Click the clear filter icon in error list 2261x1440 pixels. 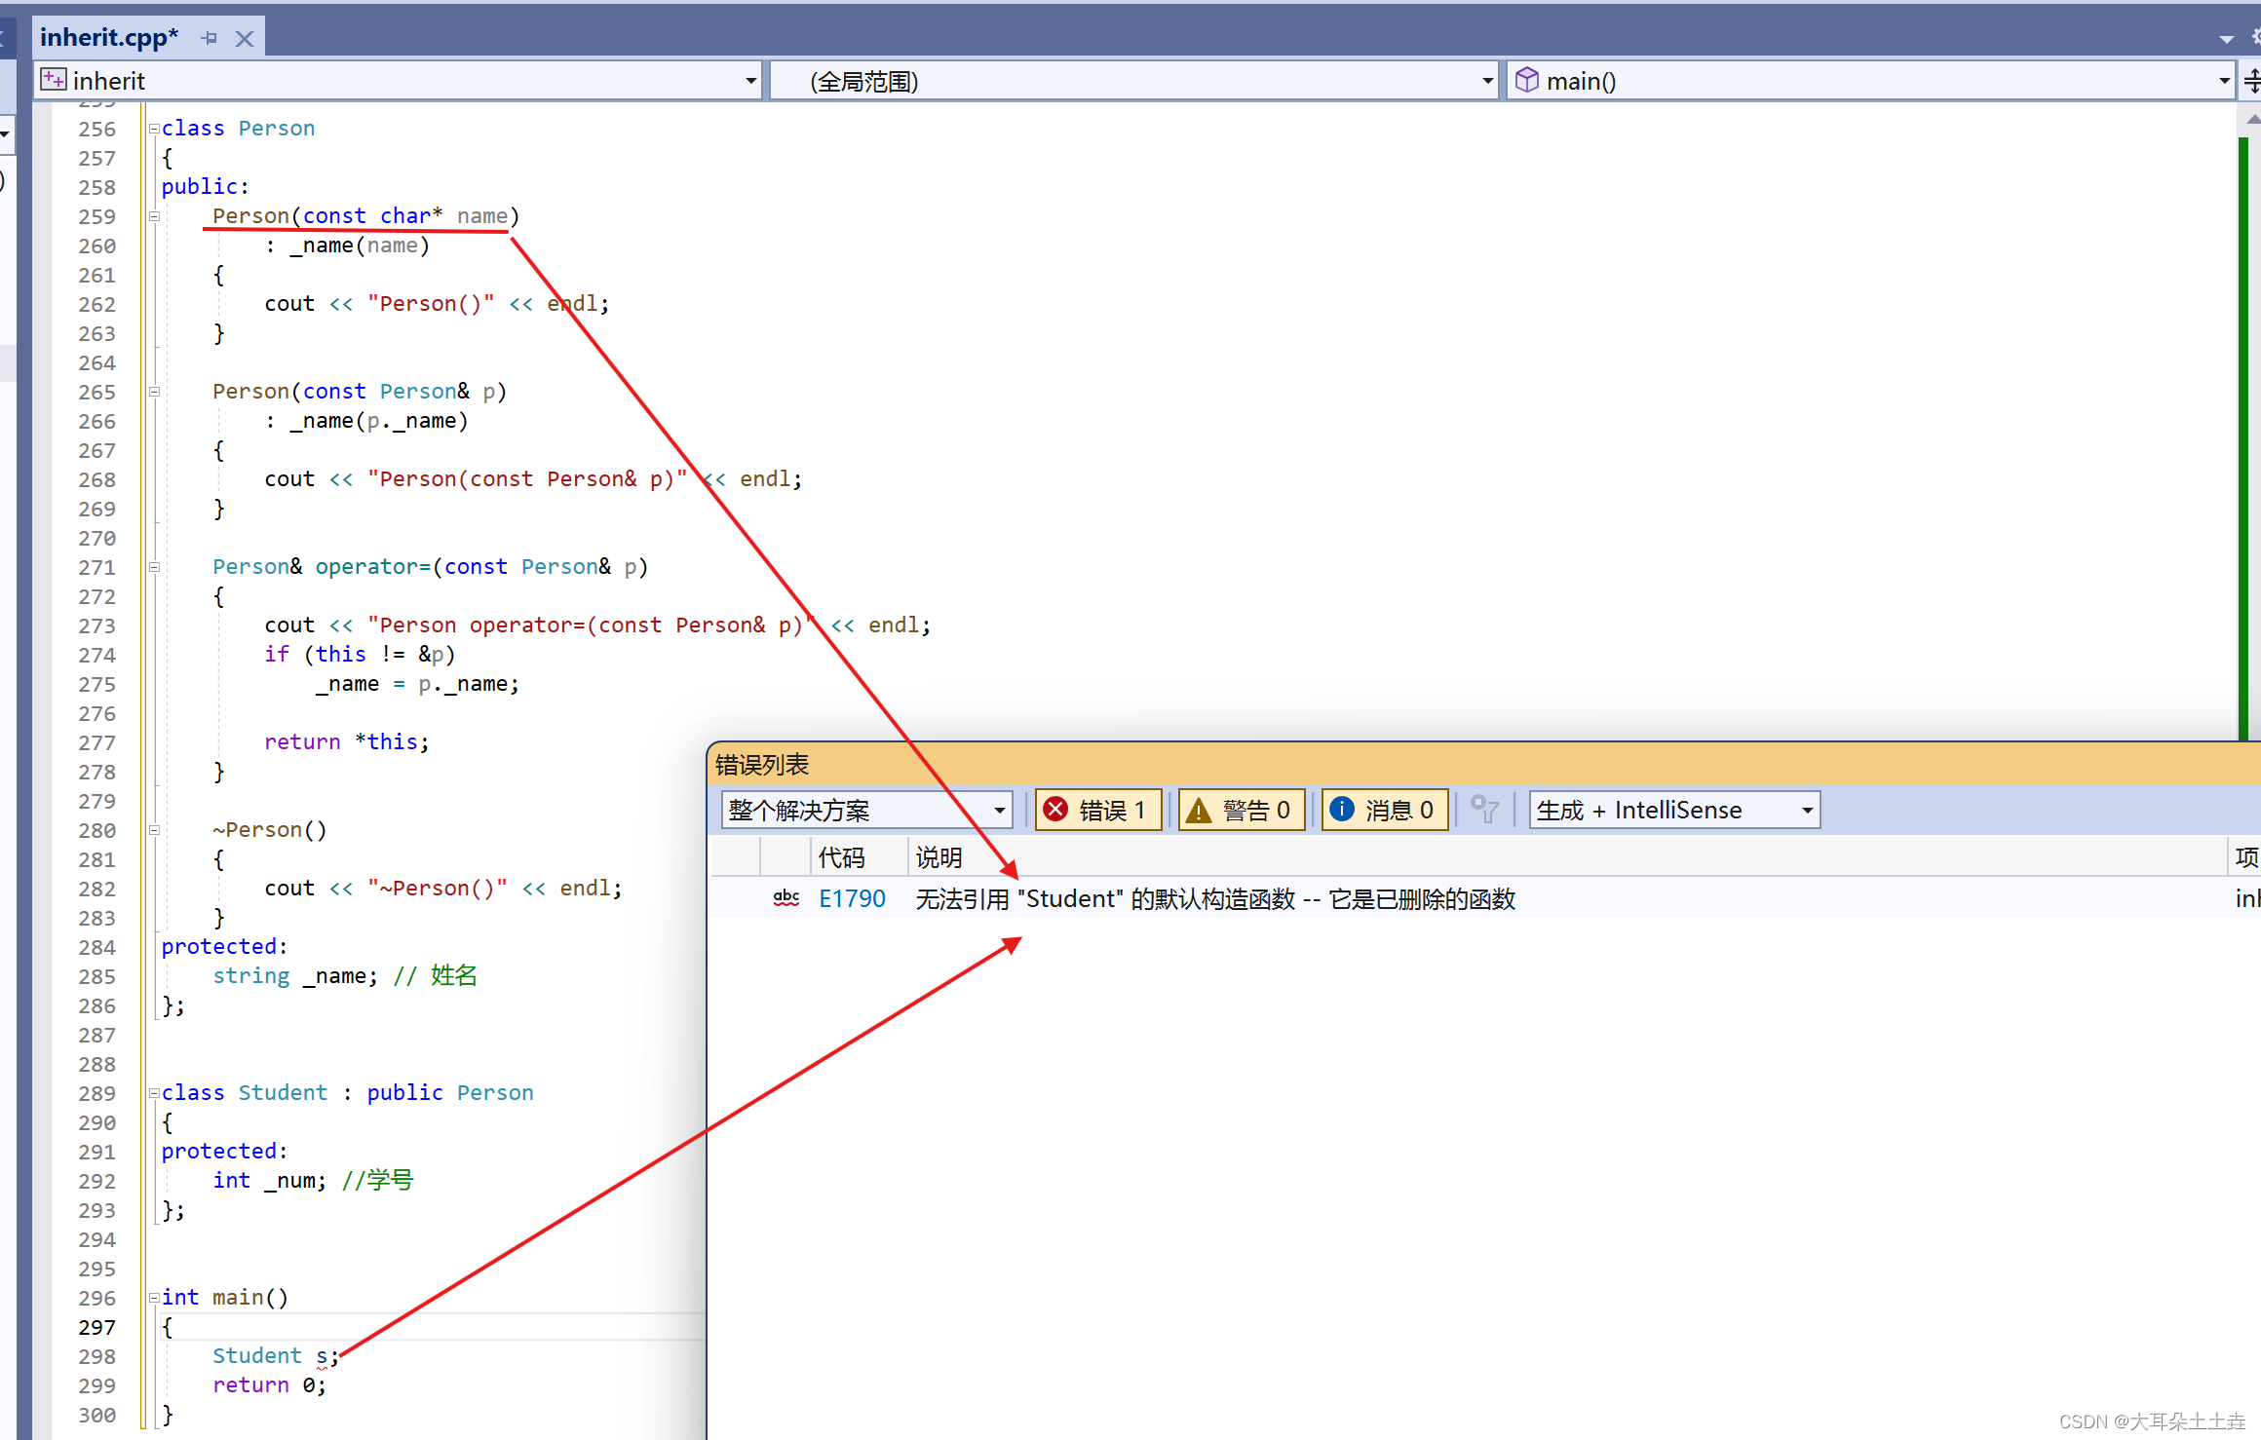(1484, 810)
